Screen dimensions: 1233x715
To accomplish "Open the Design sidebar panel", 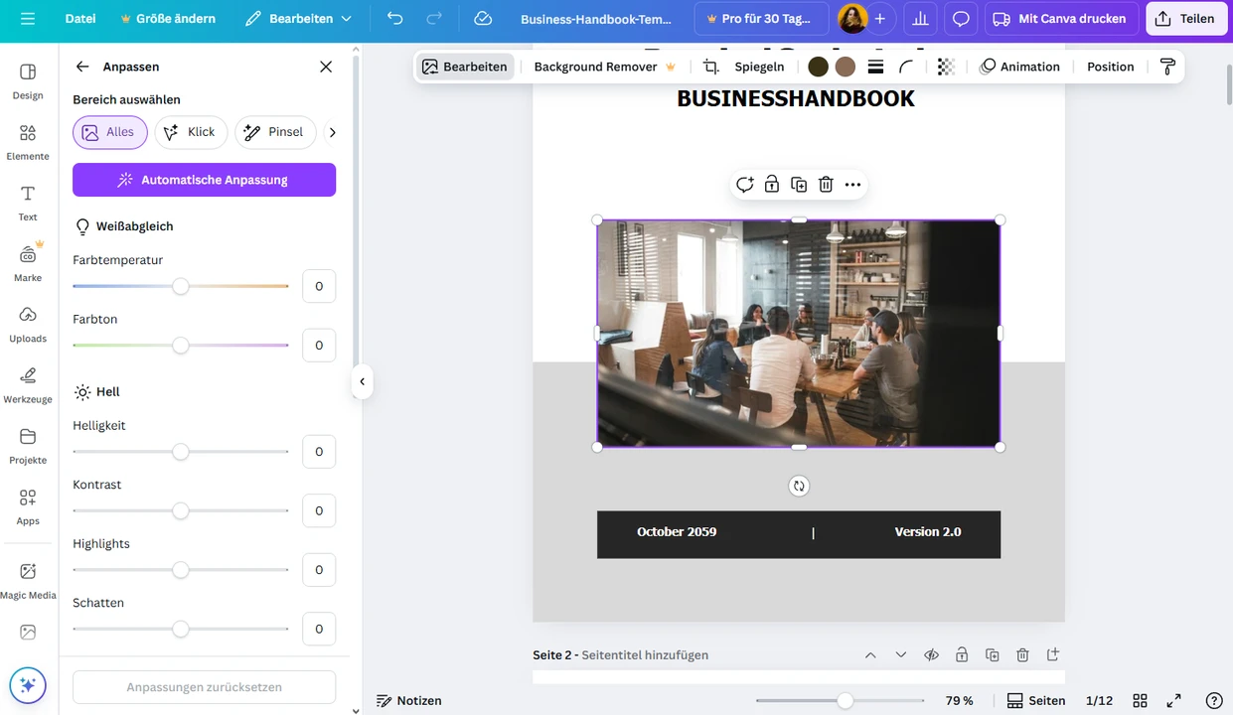I will click(x=28, y=81).
